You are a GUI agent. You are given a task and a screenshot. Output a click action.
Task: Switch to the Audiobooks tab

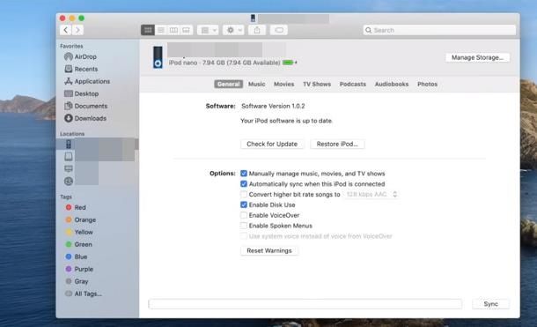(392, 84)
